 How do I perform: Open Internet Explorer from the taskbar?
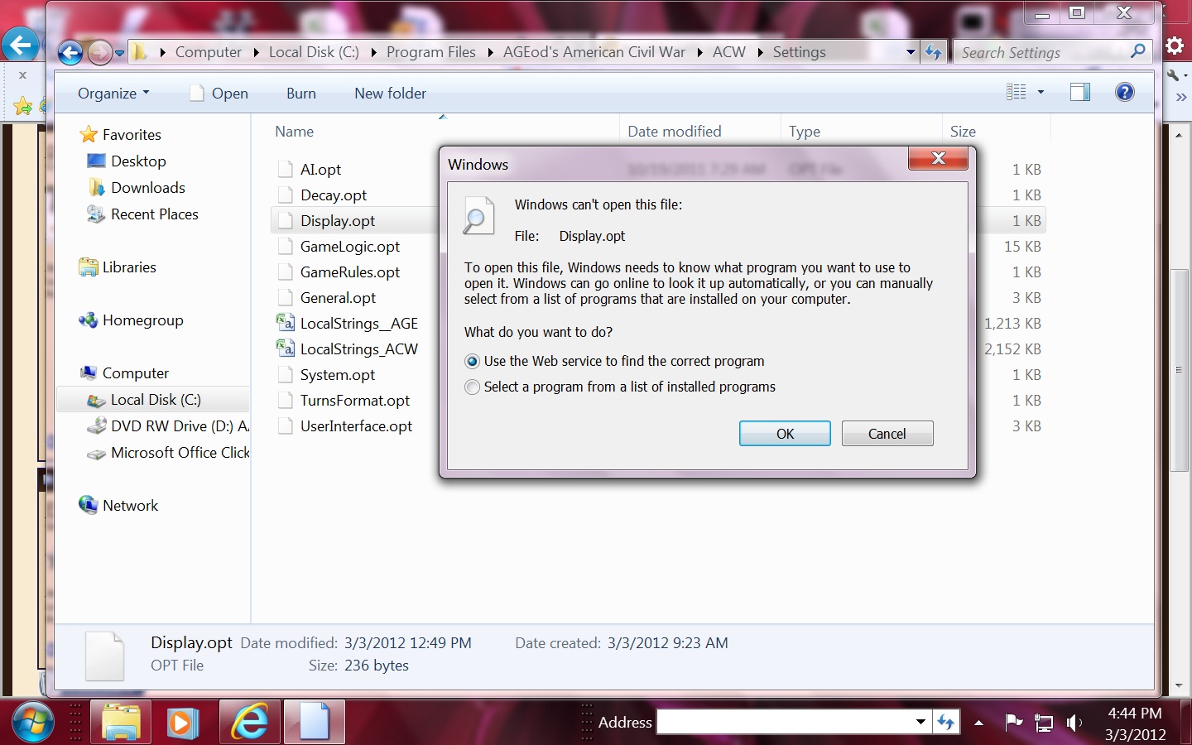(249, 722)
